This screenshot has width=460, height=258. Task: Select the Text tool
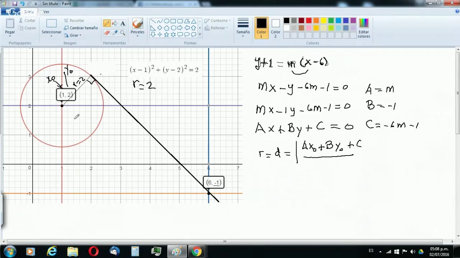pyautogui.click(x=123, y=23)
